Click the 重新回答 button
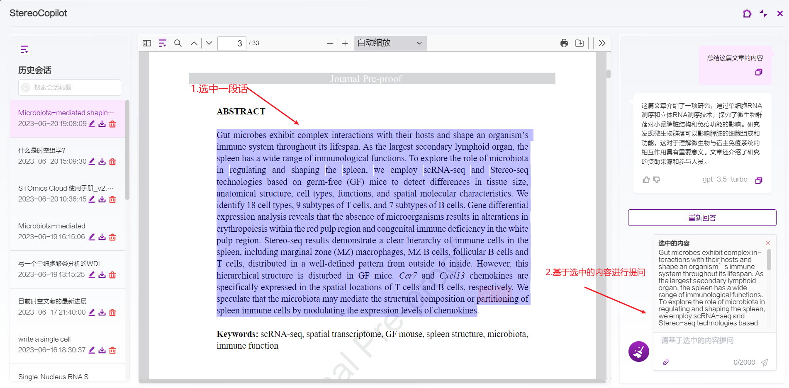Screen dimensions: 789x388 pos(702,218)
